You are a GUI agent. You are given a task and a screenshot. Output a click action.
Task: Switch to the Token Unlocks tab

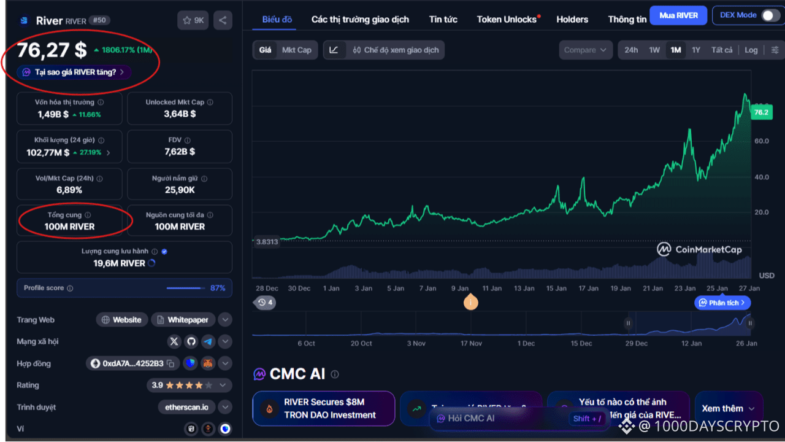coord(507,19)
